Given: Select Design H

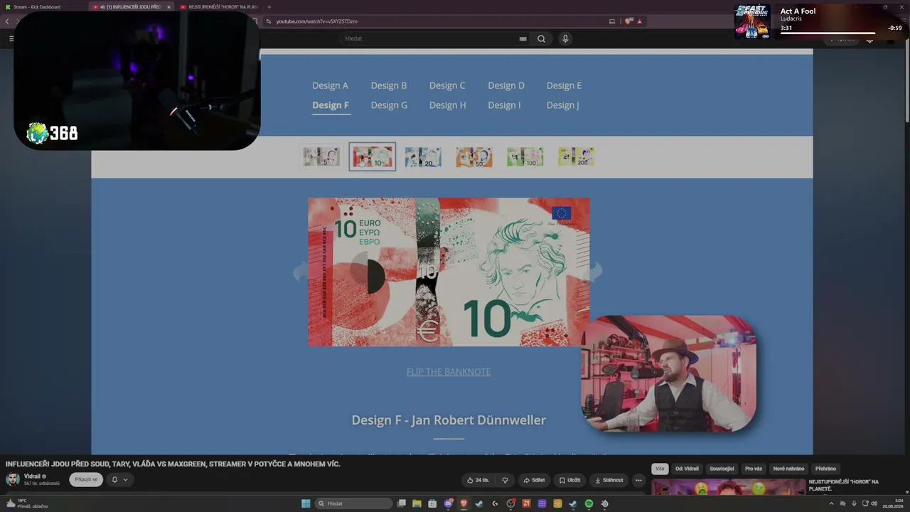Looking at the screenshot, I should pos(448,105).
